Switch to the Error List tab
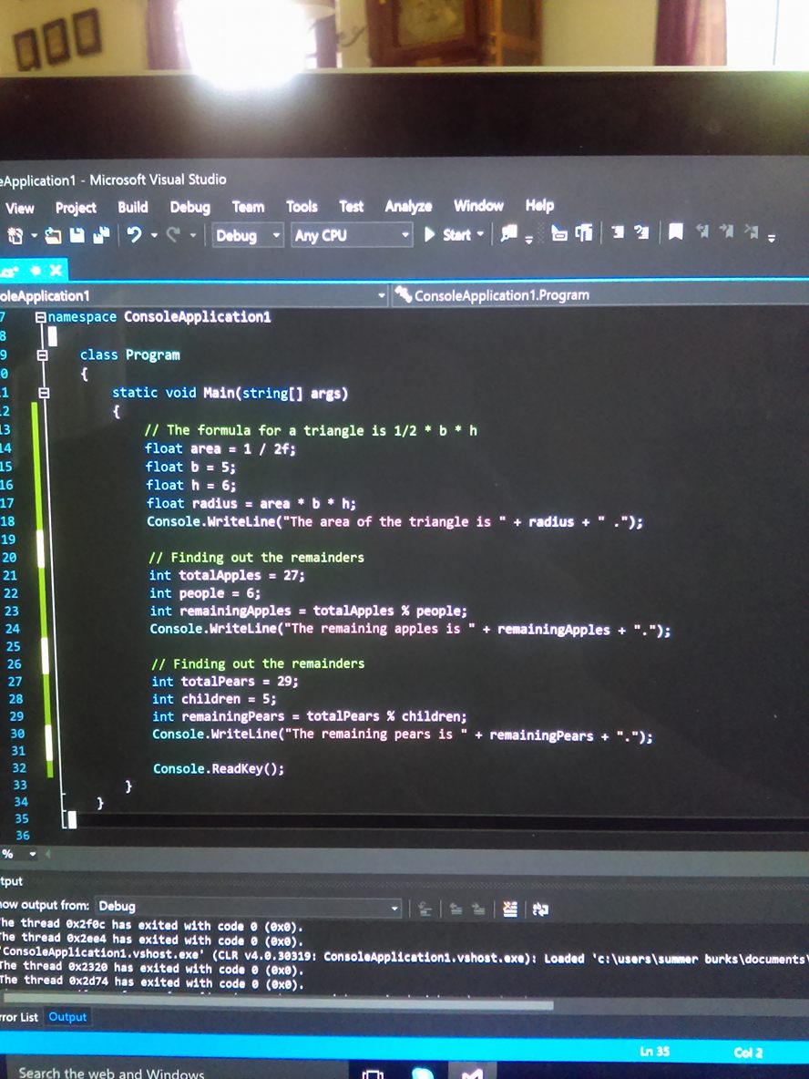 pyautogui.click(x=19, y=1017)
